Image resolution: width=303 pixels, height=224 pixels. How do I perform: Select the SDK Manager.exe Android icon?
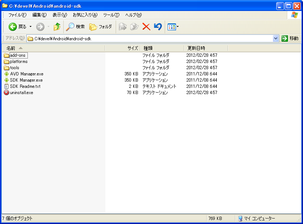(x=6, y=80)
